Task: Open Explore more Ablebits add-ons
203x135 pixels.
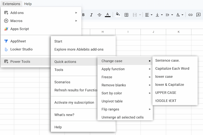Action: (83, 49)
